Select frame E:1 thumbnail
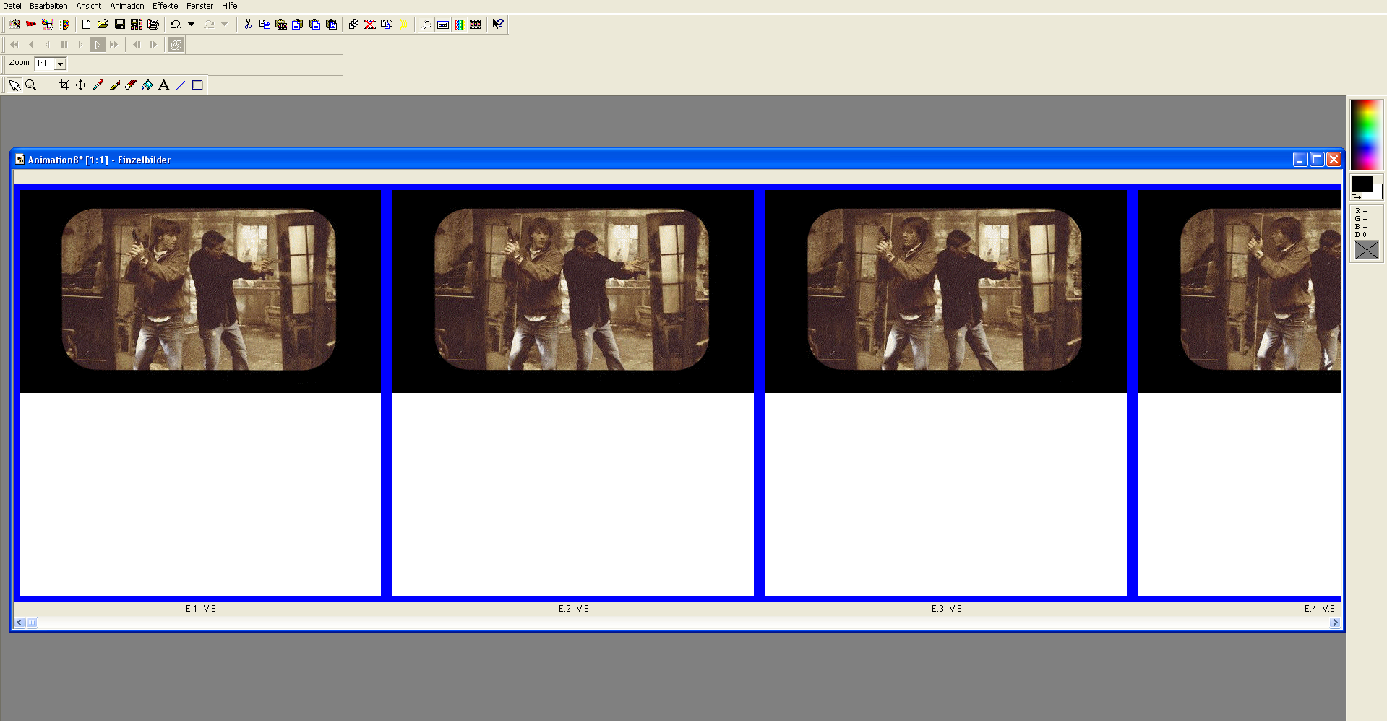Screen dimensions: 1387x721 (200, 393)
